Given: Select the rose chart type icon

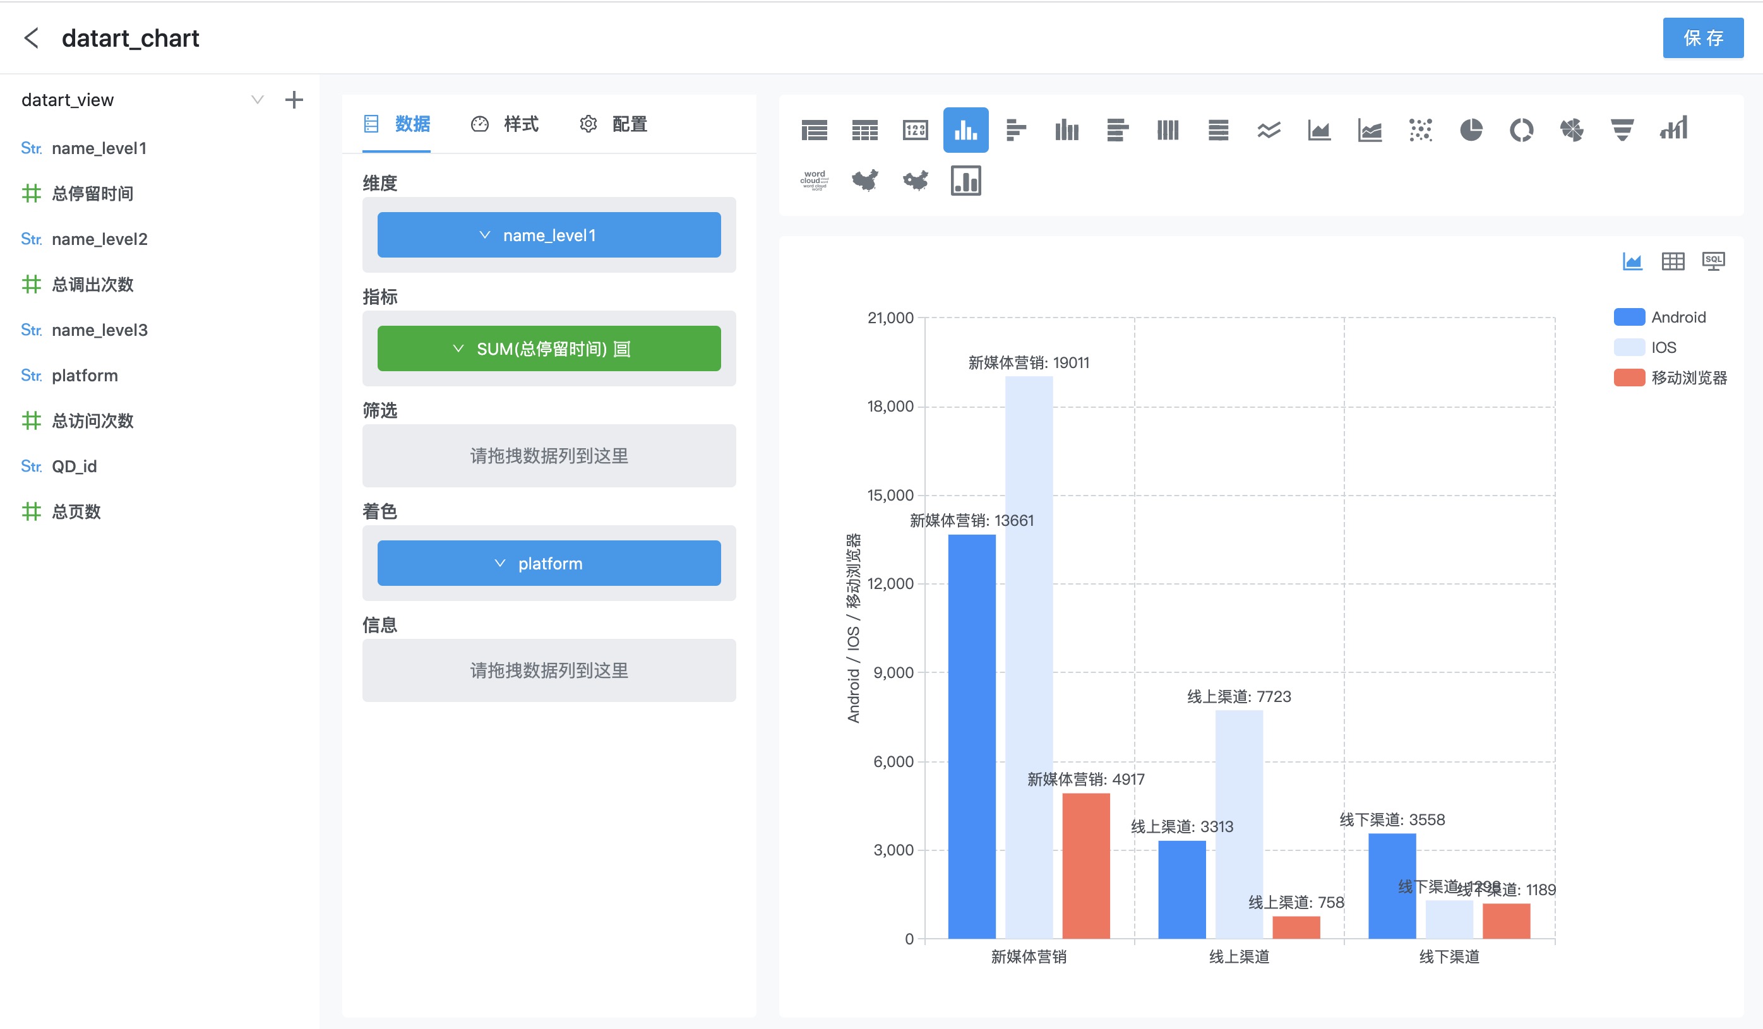Looking at the screenshot, I should (x=1571, y=130).
